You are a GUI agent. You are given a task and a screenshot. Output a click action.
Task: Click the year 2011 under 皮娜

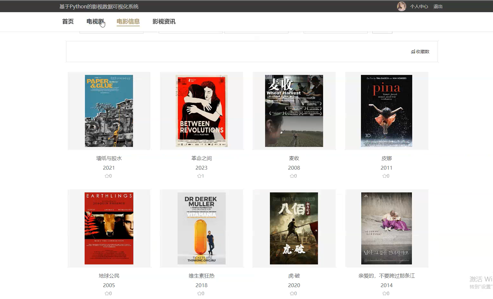pyautogui.click(x=387, y=168)
